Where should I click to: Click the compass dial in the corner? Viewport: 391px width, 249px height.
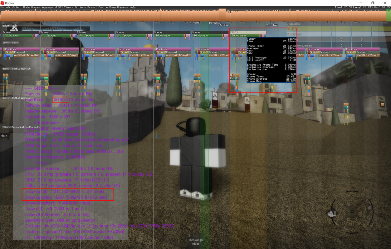[x=352, y=212]
